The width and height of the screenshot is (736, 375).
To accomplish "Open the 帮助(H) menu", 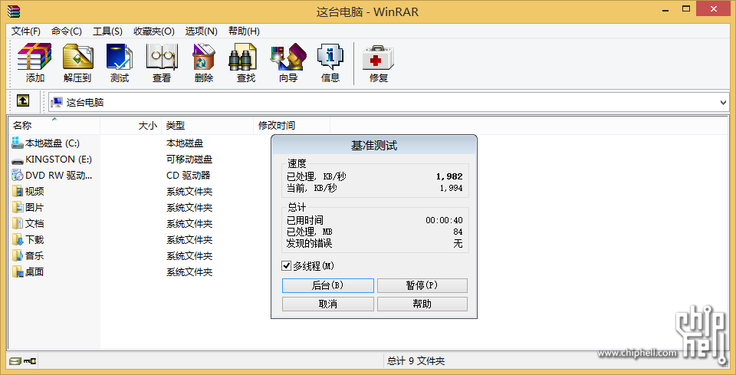I will pos(244,31).
